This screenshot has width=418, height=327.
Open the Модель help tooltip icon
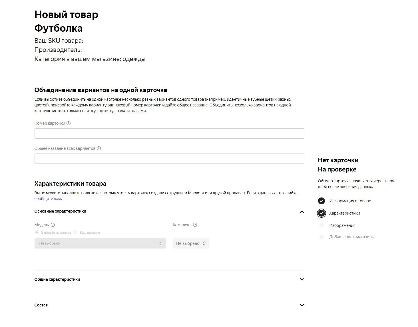click(x=53, y=225)
